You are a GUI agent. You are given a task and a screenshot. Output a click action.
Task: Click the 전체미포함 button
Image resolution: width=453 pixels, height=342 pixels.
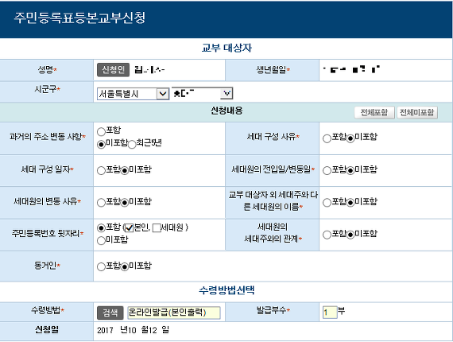(417, 112)
